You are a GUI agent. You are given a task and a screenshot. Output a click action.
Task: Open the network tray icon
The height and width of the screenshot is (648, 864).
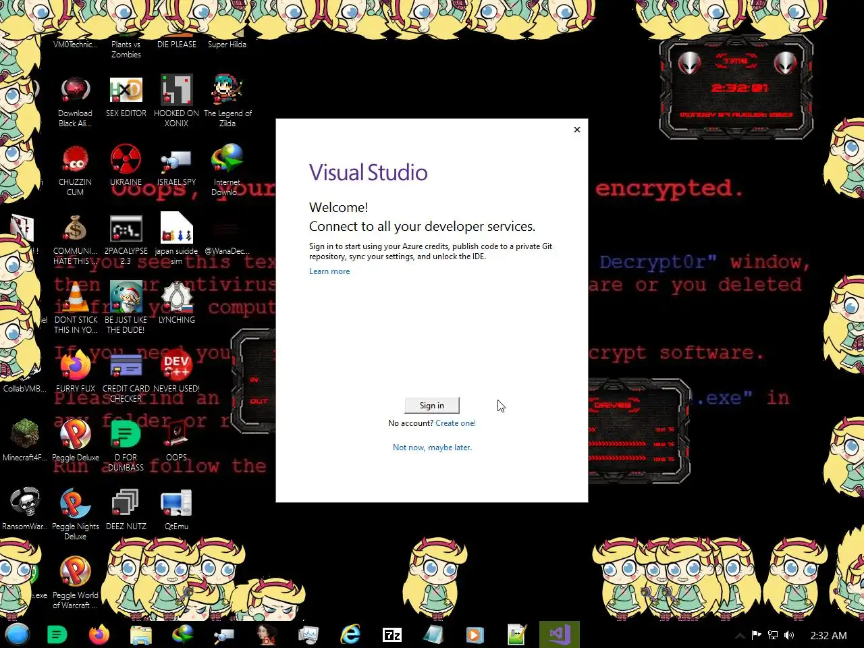click(773, 635)
